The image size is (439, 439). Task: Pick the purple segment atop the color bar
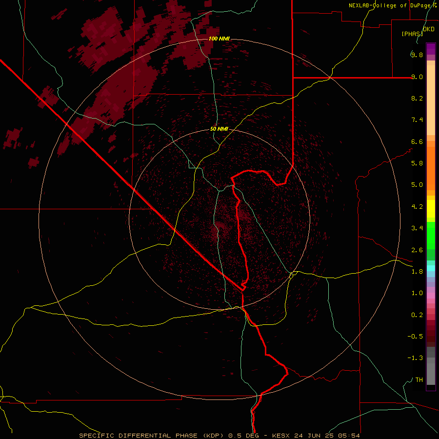point(431,49)
